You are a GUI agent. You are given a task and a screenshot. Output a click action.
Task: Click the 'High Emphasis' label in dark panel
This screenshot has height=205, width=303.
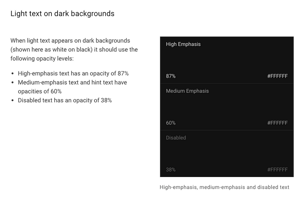183,44
